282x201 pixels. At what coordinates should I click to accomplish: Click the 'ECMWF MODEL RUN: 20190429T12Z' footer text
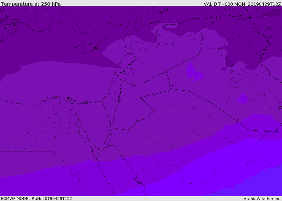tap(37, 199)
